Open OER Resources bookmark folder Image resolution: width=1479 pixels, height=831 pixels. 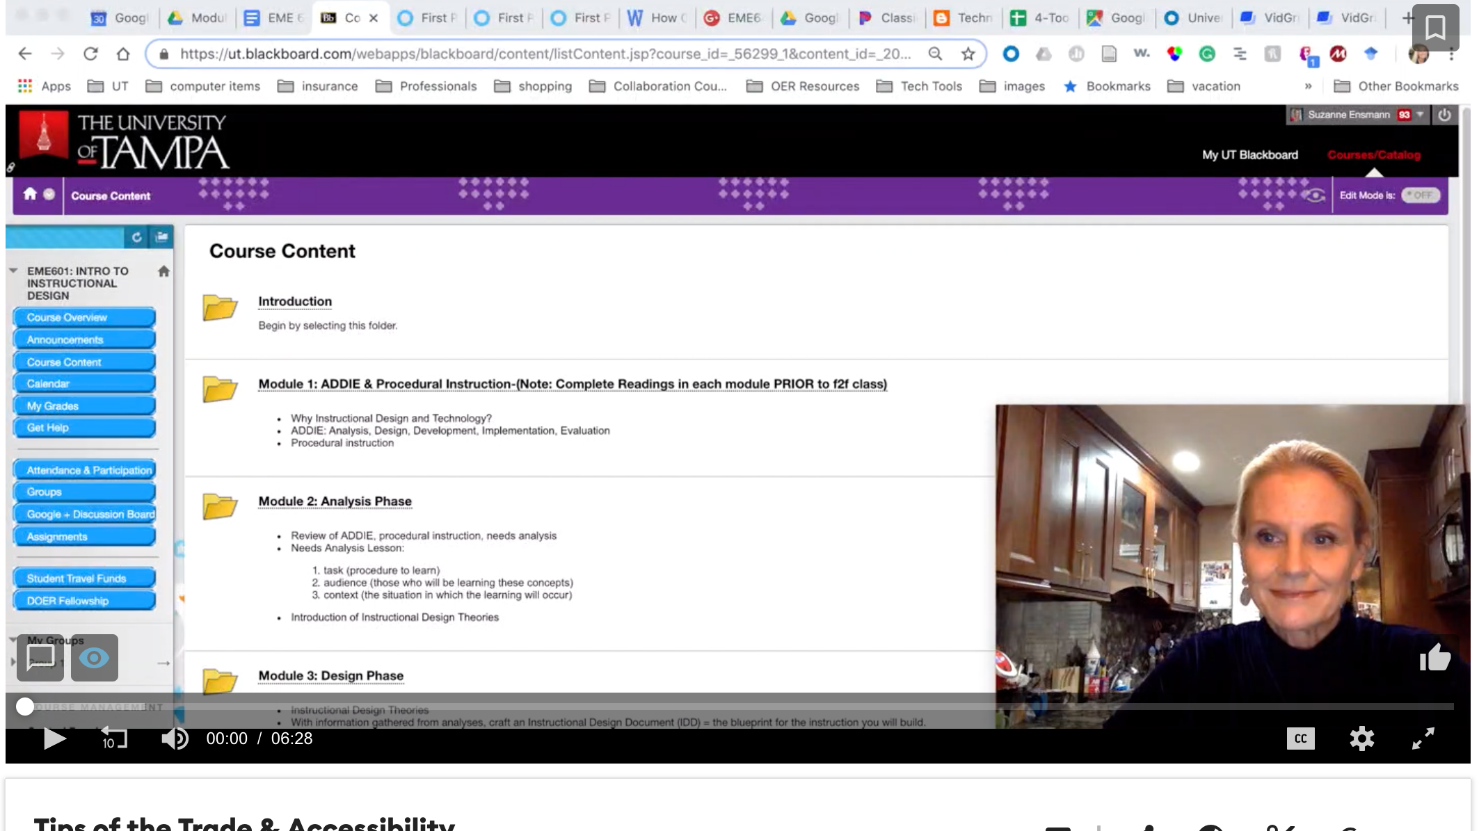pyautogui.click(x=803, y=86)
